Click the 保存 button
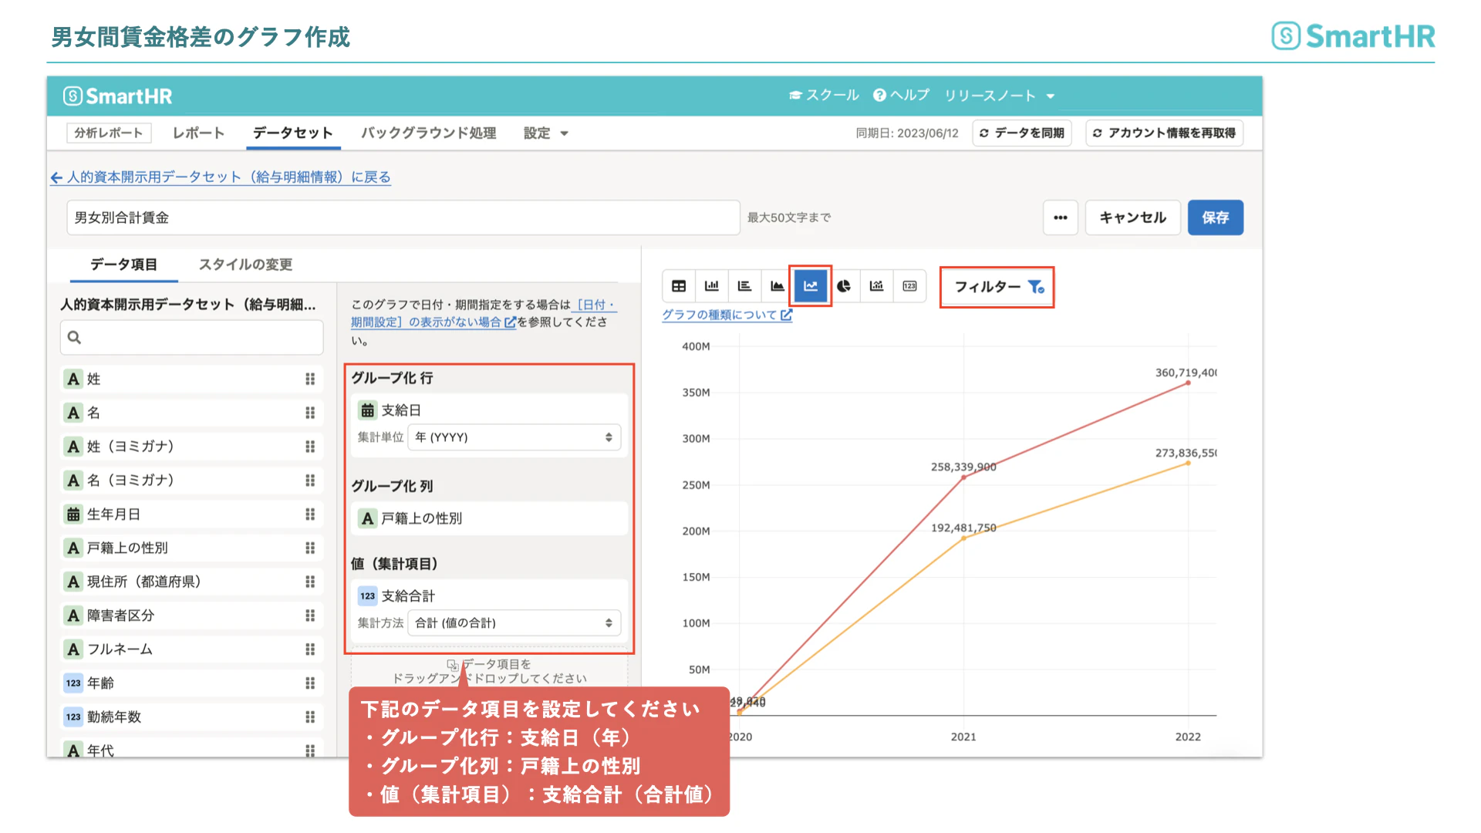1481x833 pixels. [1216, 218]
